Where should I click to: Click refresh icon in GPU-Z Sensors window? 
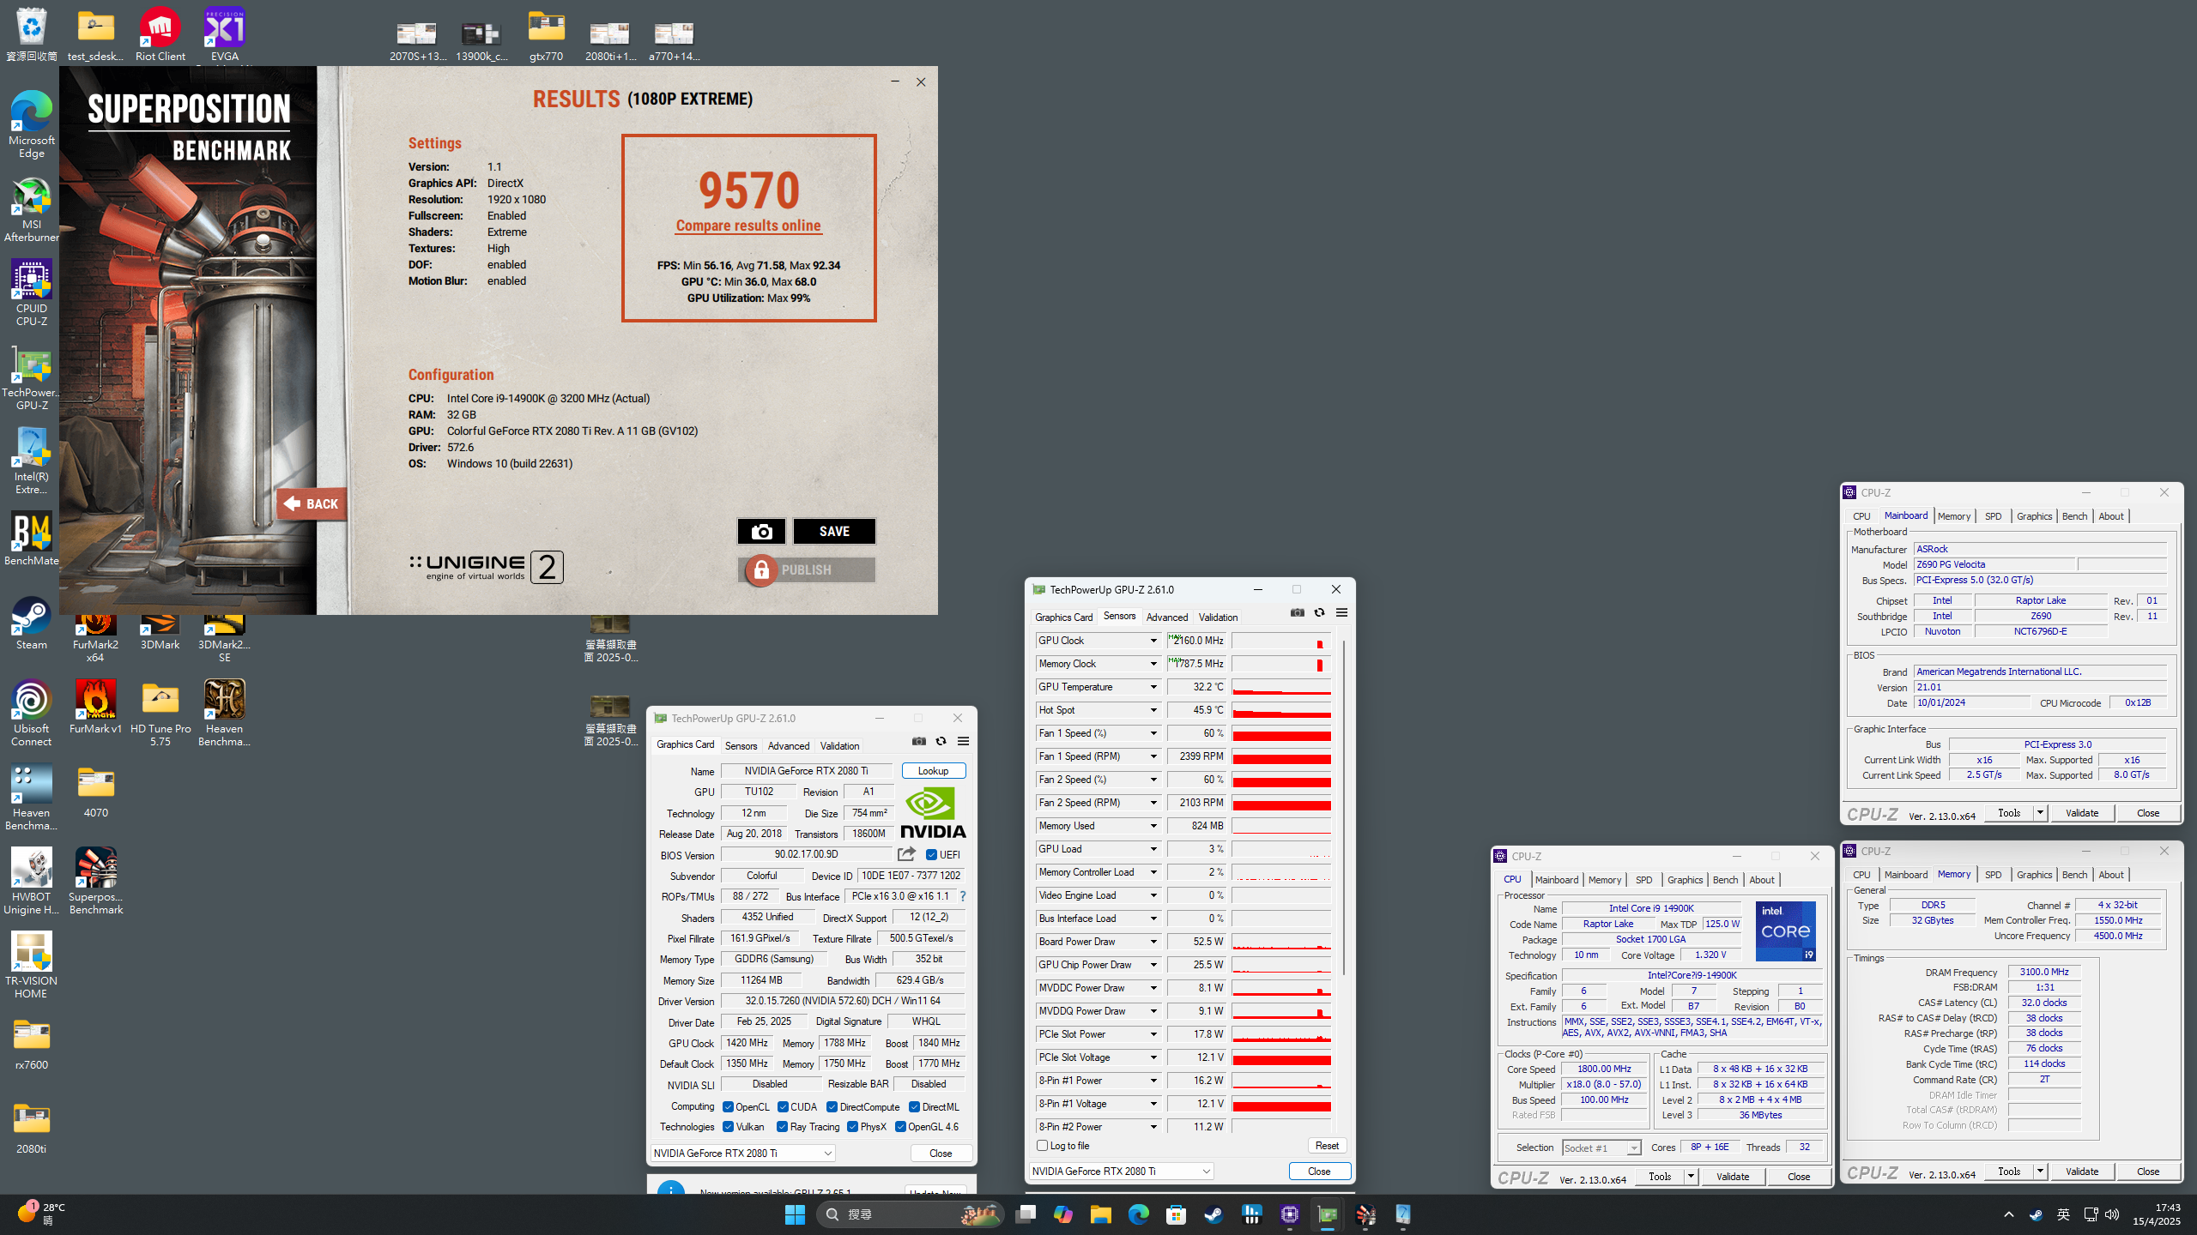click(1320, 612)
